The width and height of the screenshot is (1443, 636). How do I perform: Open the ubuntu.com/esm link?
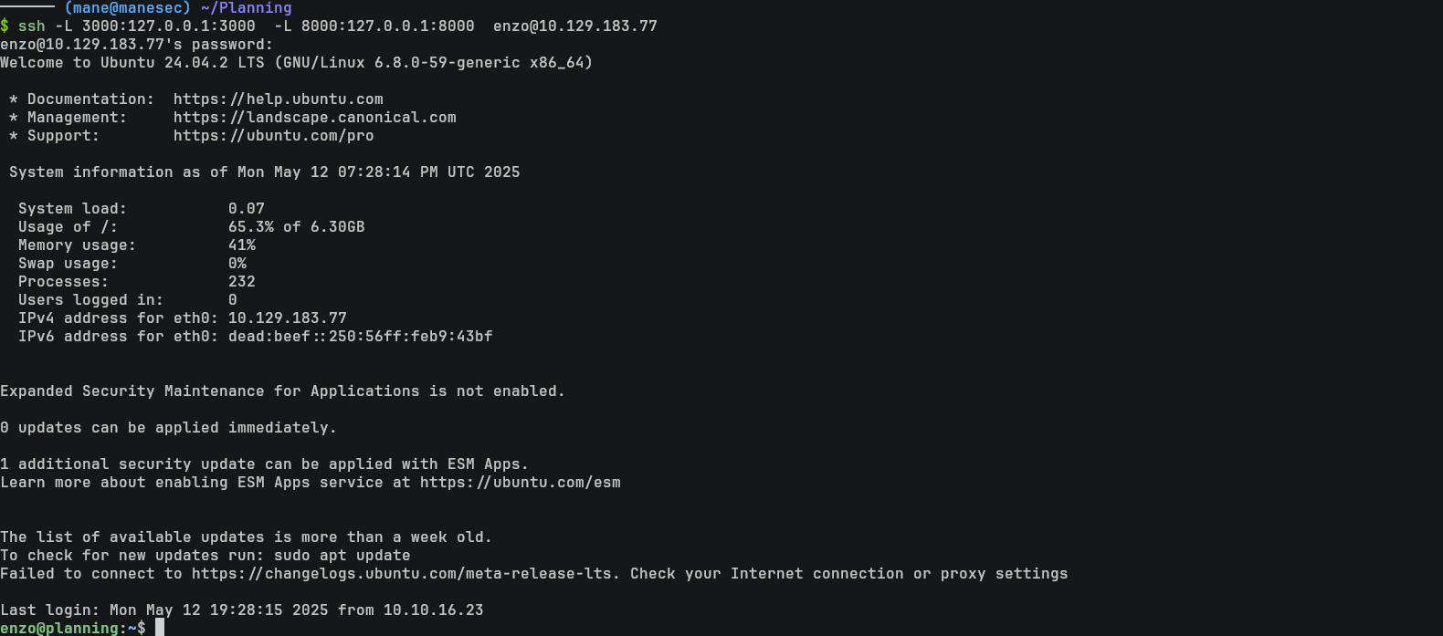(x=521, y=483)
